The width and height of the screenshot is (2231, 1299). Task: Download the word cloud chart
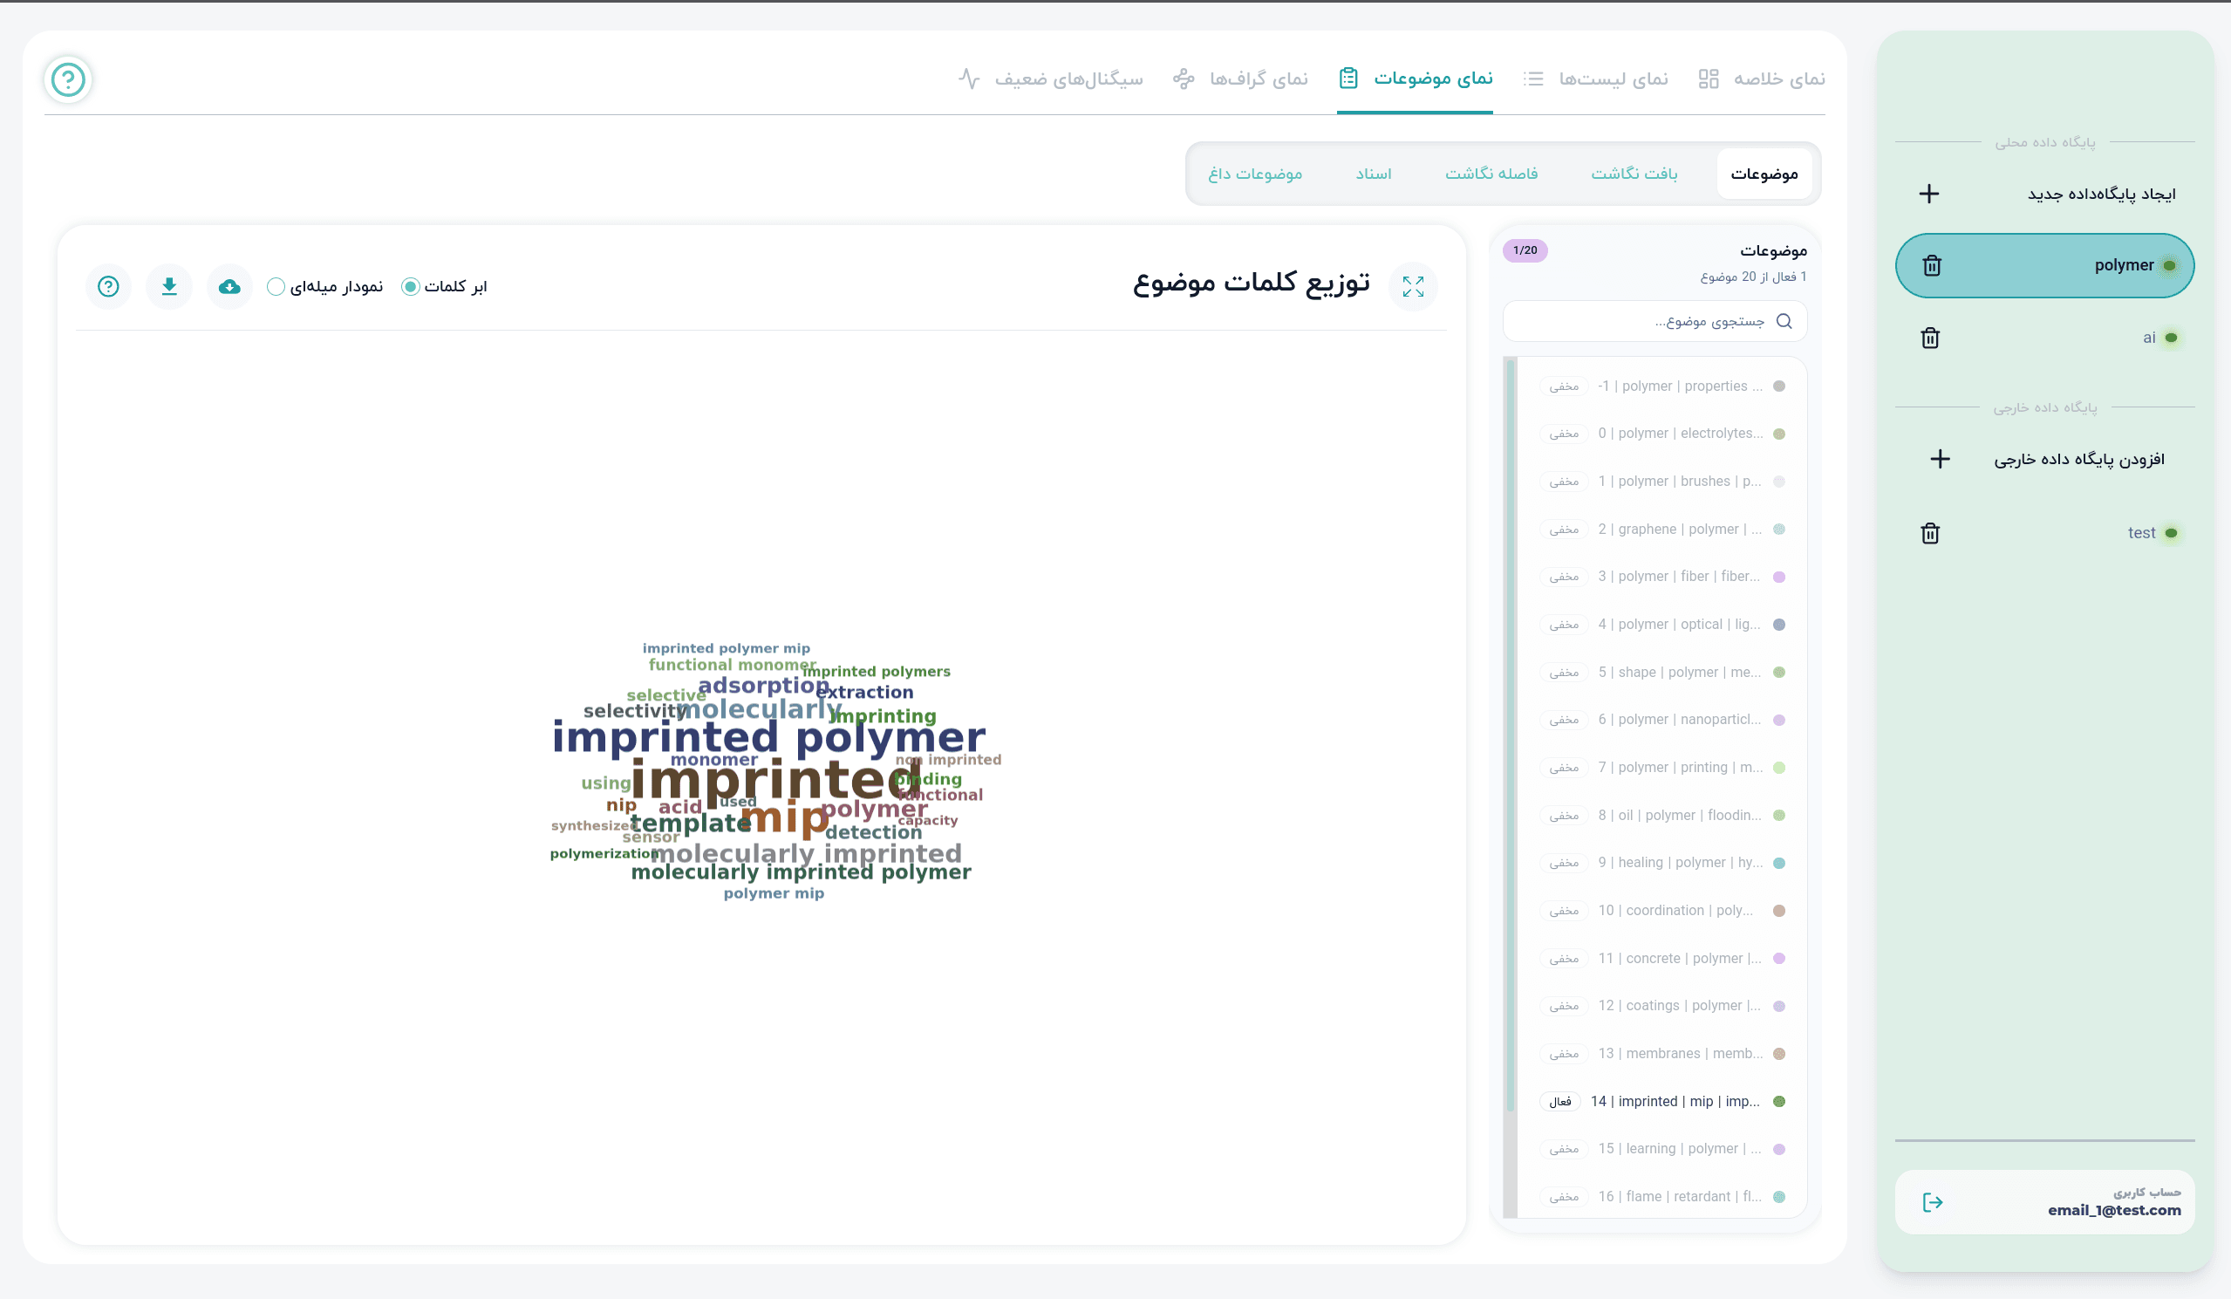click(x=169, y=286)
